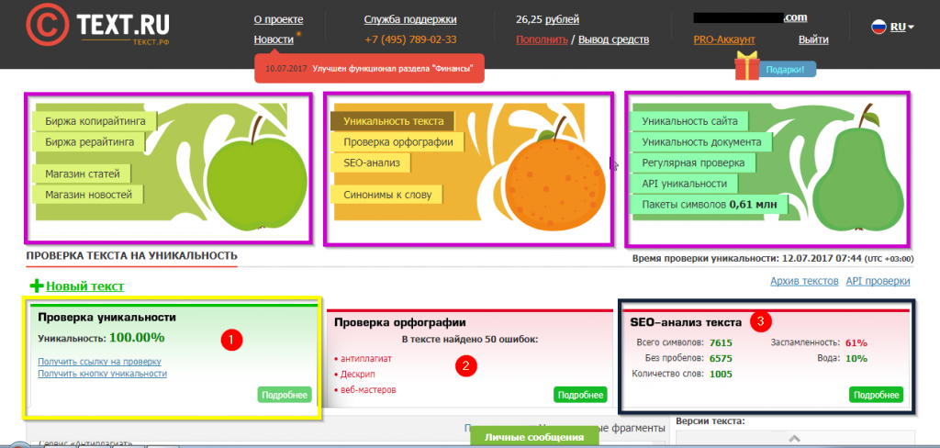This screenshot has width=940, height=448.
Task: Click Подробнее in SEO-анализ текста panel
Action: 876,395
